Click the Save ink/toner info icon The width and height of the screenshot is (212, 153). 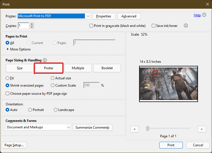click(186, 25)
